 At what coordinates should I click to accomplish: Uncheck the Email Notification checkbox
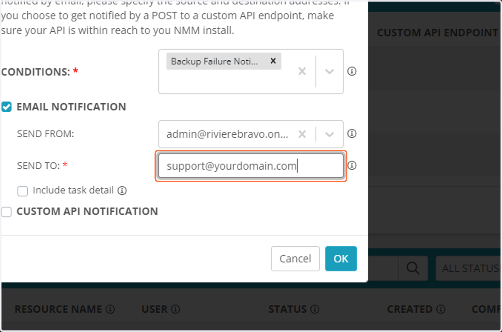coord(6,107)
